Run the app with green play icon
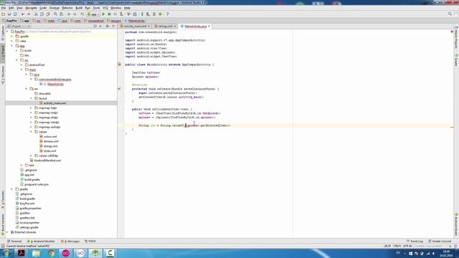Screen dimensions: 459x258 pyautogui.click(x=103, y=14)
